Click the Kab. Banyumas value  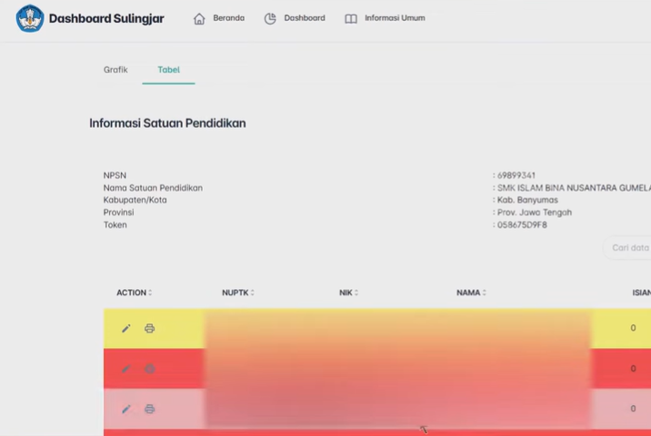tap(527, 200)
